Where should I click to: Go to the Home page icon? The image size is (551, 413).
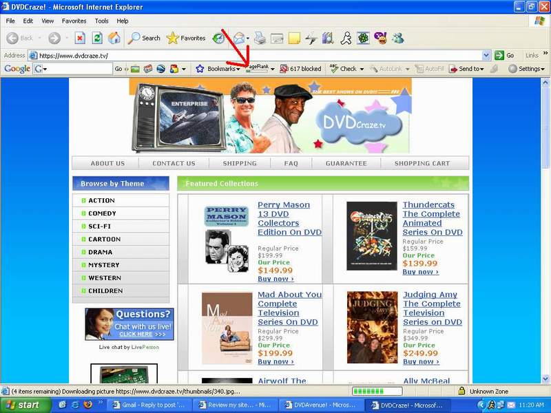click(x=114, y=38)
